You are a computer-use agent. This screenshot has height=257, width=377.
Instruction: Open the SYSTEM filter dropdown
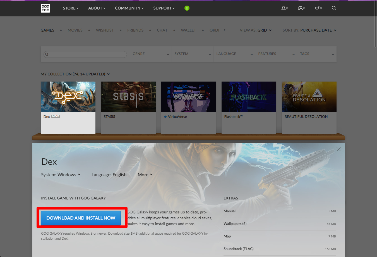193,54
